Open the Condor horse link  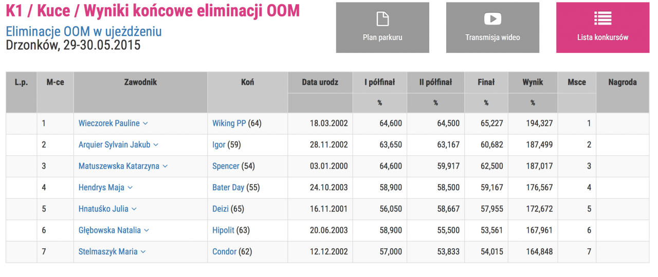[224, 252]
